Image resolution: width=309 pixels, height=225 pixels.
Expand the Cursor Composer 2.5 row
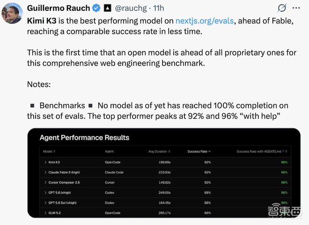click(x=45, y=182)
